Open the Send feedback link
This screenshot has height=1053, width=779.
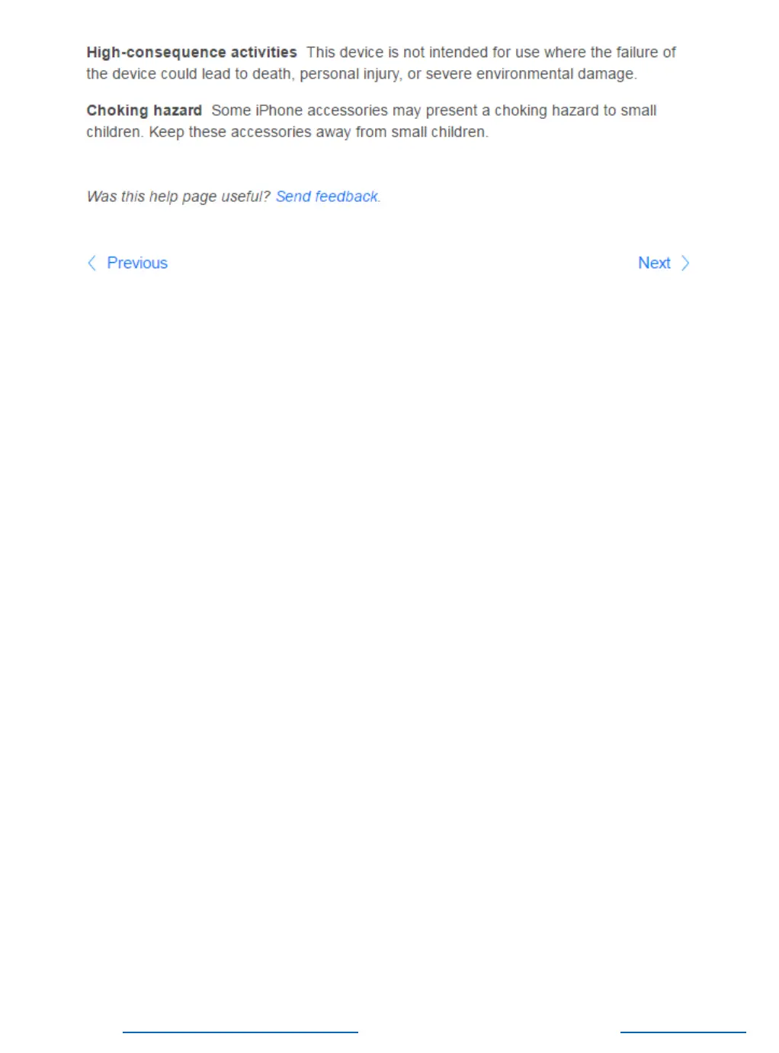(327, 197)
